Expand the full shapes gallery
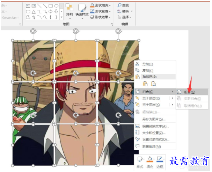Screen dimensions: 212x172 [61, 17]
